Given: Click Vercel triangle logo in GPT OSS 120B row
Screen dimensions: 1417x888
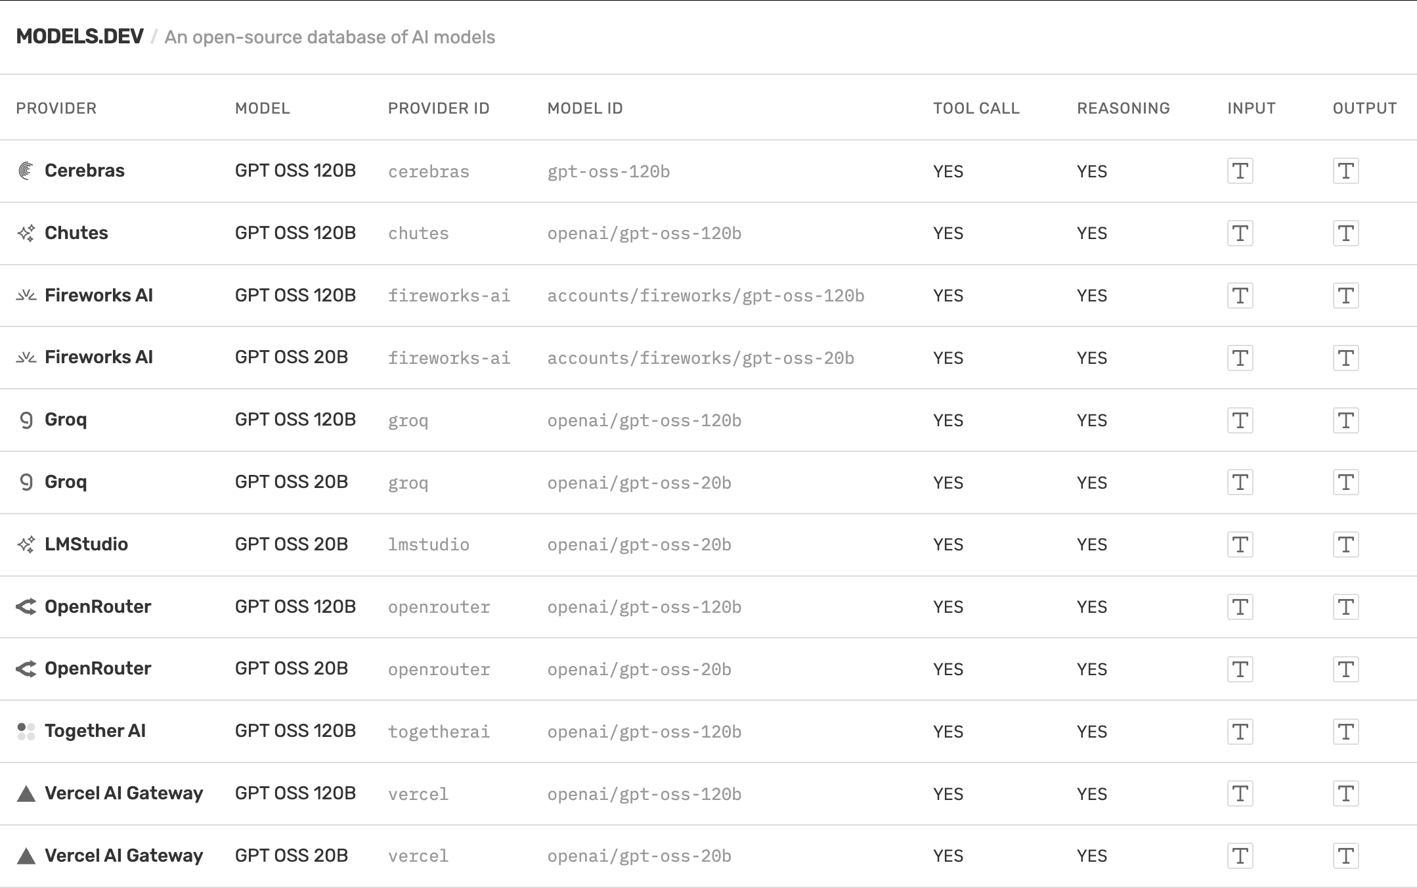Looking at the screenshot, I should tap(26, 793).
